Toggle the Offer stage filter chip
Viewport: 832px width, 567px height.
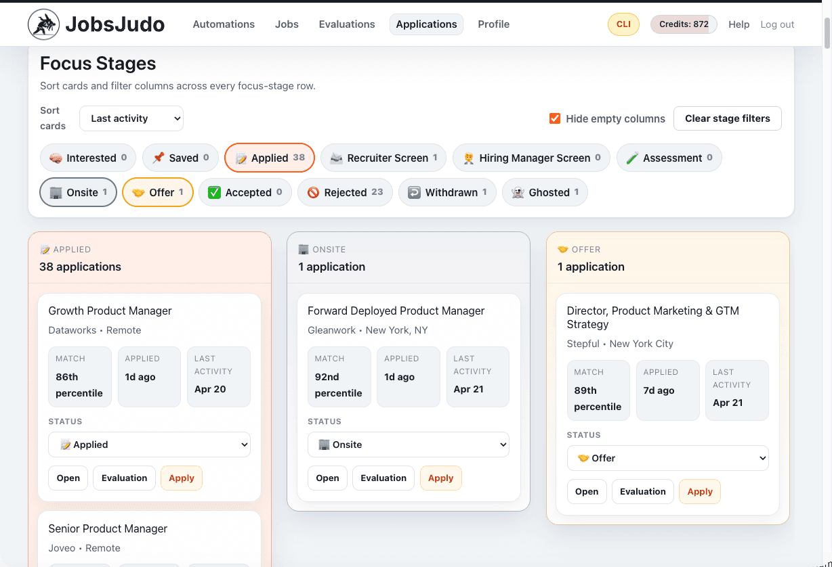click(x=158, y=192)
